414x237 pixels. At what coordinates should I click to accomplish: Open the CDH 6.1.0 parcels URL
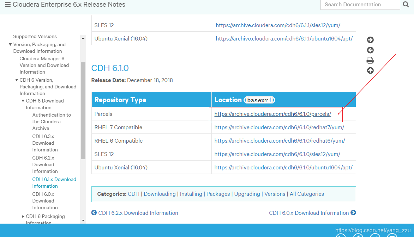click(x=272, y=114)
